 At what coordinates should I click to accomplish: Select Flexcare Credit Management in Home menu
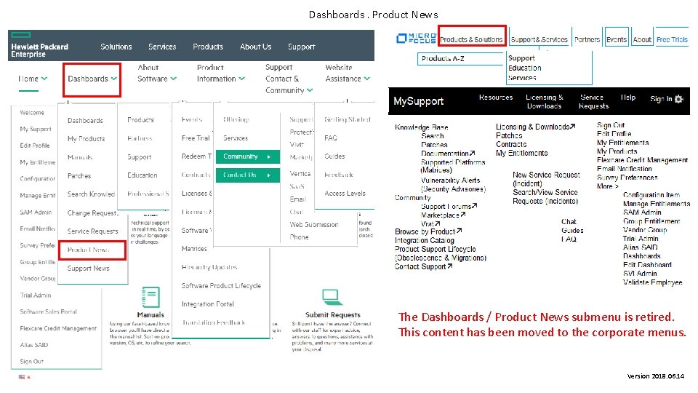click(x=58, y=328)
